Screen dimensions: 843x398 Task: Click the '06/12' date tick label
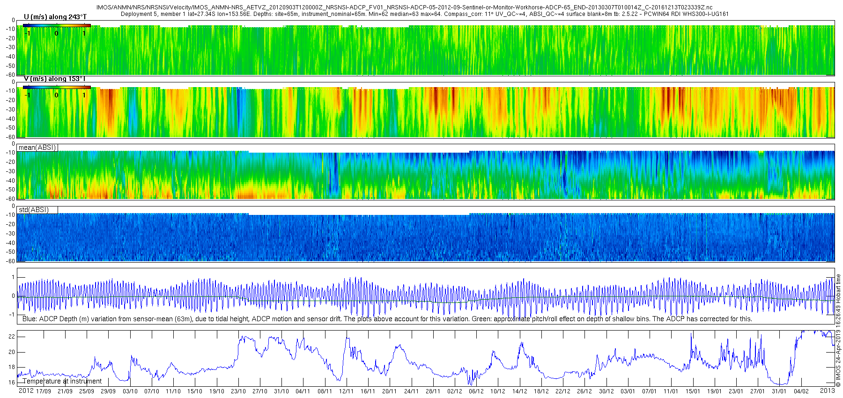click(476, 391)
